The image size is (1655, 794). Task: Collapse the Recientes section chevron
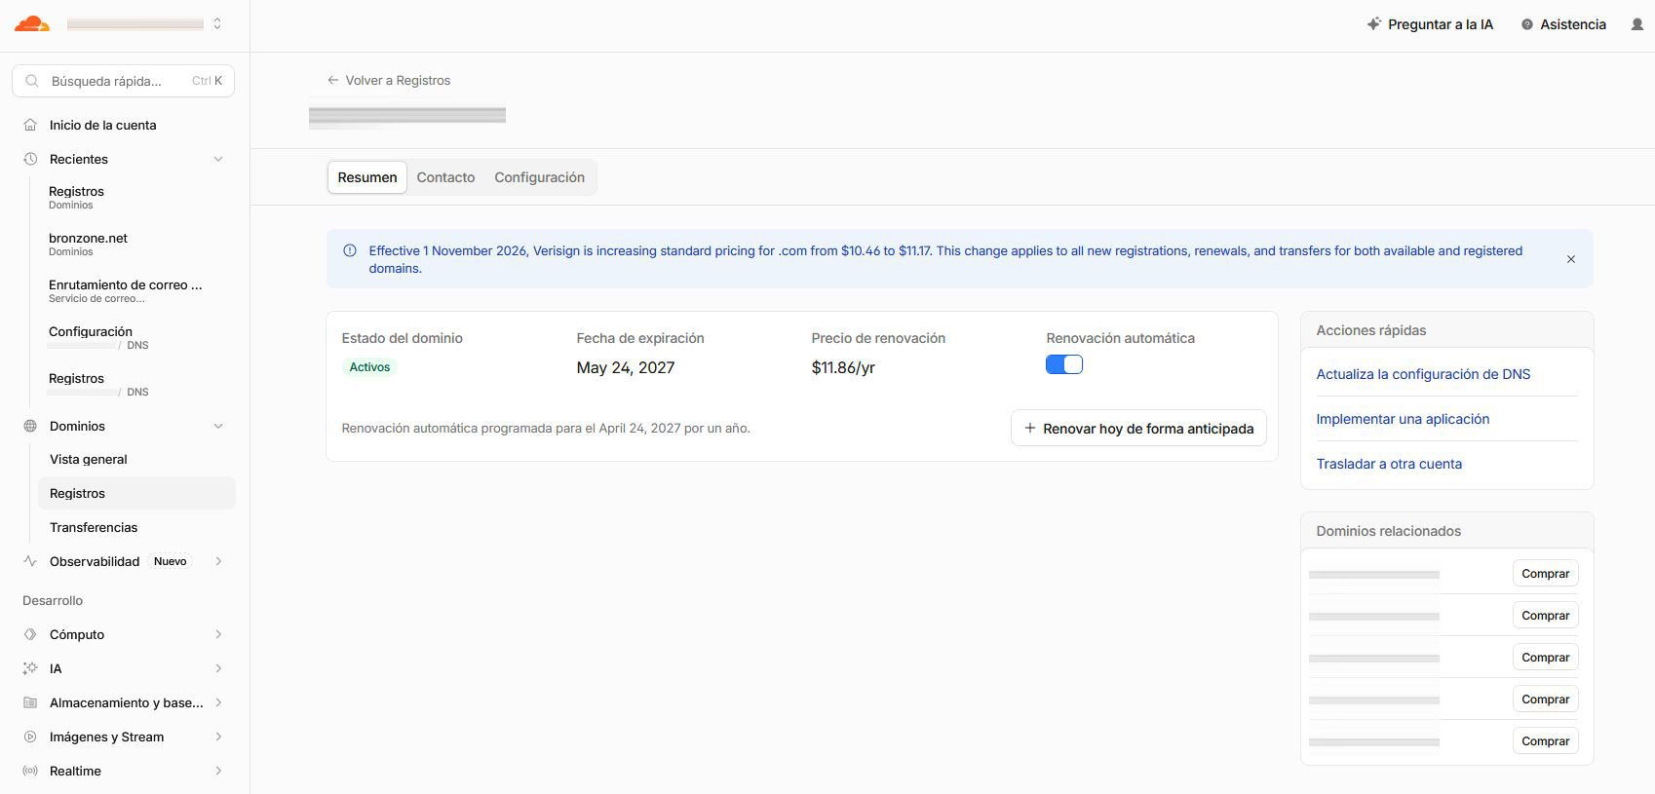coord(218,159)
